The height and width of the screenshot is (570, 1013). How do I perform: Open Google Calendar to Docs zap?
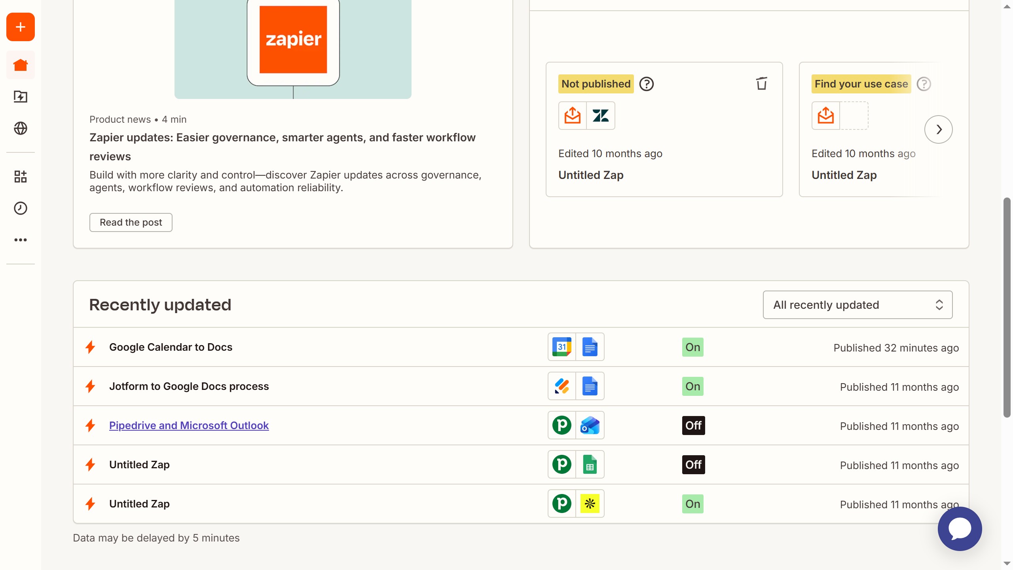coord(171,347)
